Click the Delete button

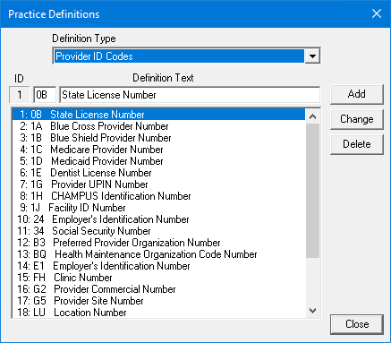coord(356,144)
